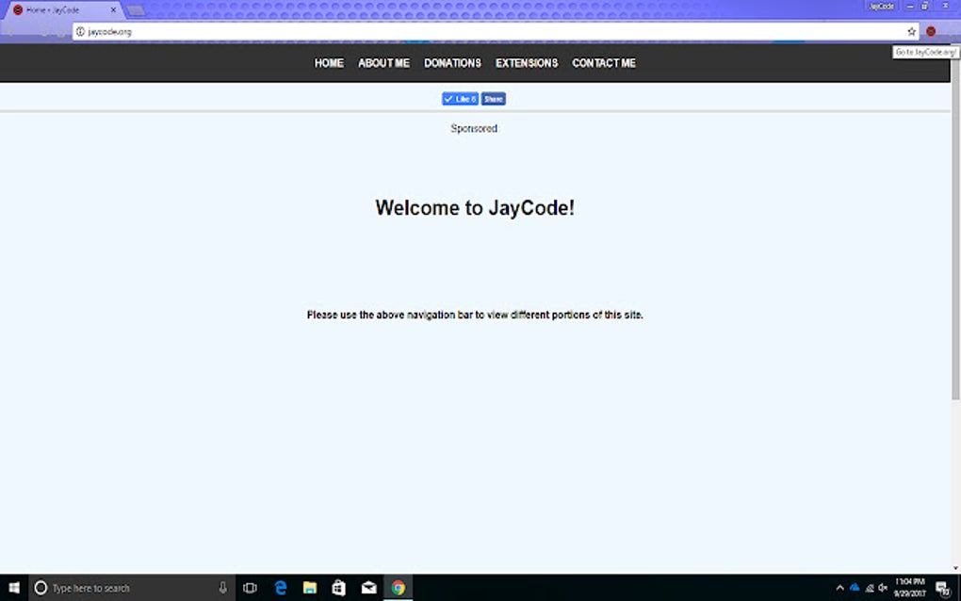Click the Facebook Share button

(x=493, y=98)
